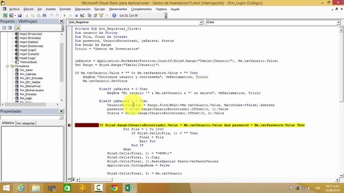Open the Edición menu
The image size is (344, 193).
28,9
